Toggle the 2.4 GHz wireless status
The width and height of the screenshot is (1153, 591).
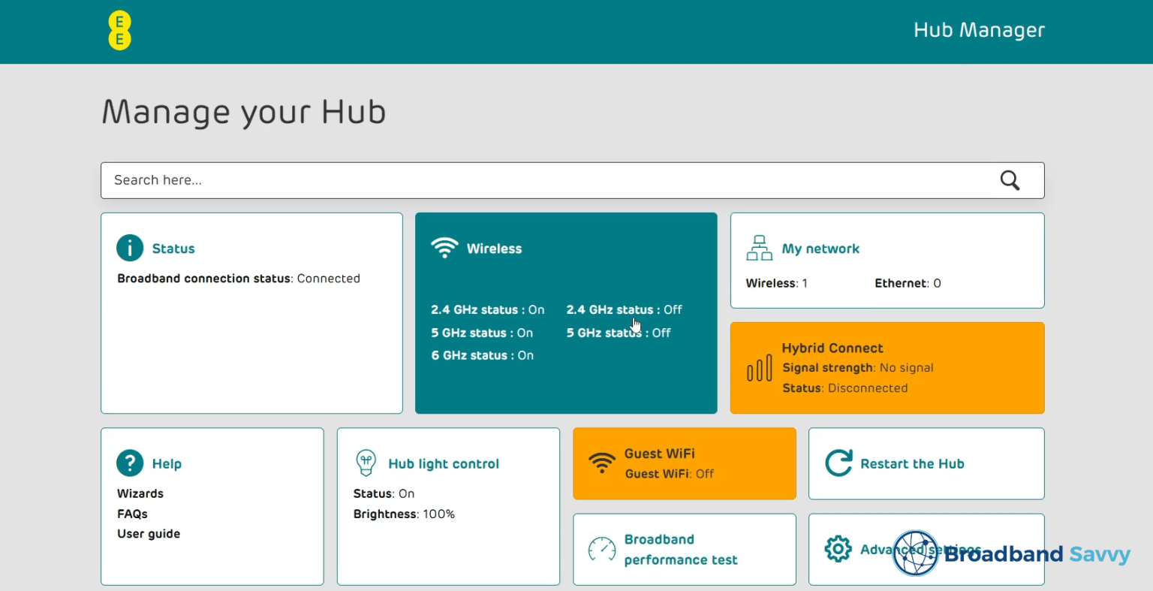tap(488, 309)
